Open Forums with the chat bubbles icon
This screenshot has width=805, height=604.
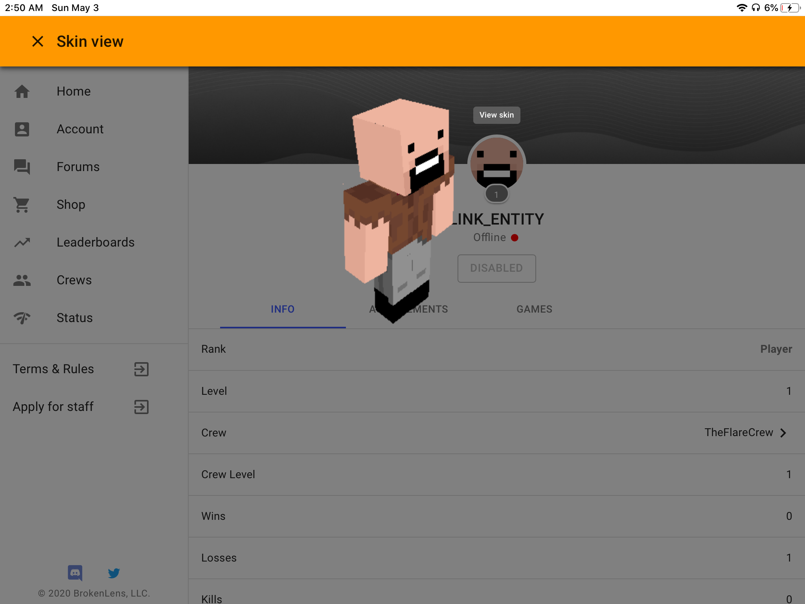pos(22,167)
